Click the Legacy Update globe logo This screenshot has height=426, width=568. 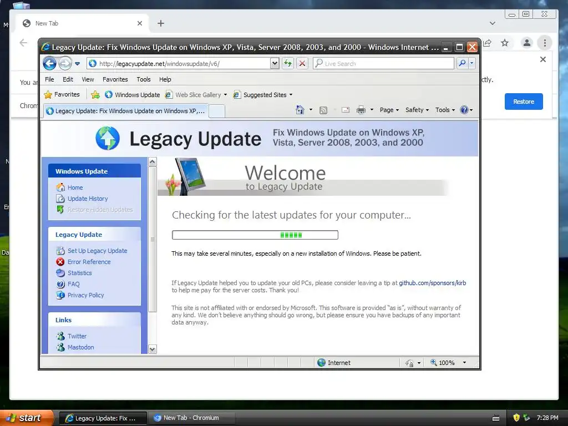108,138
